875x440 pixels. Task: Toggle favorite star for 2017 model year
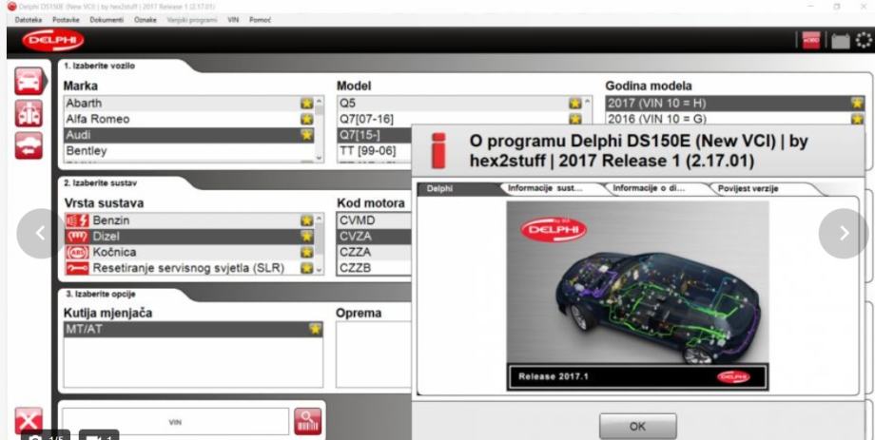857,104
